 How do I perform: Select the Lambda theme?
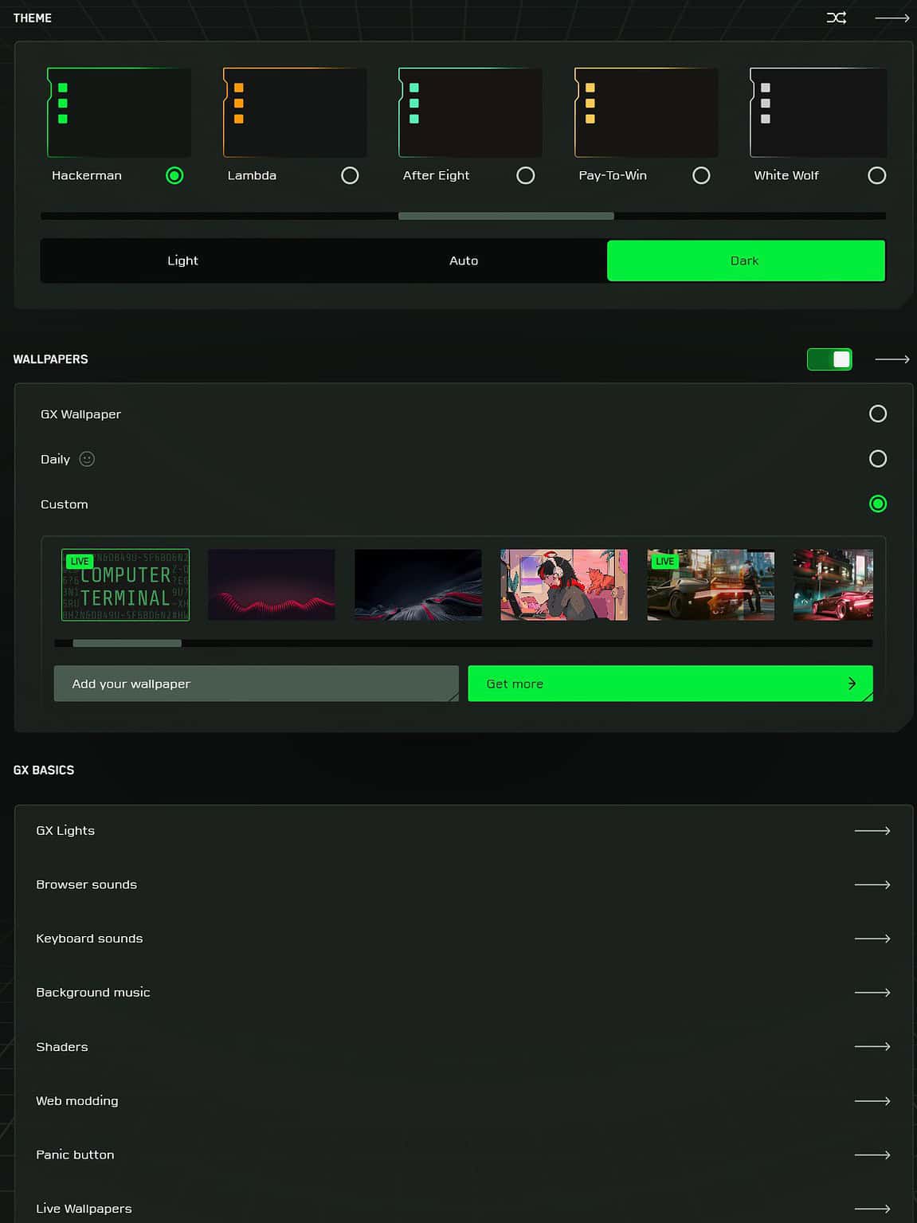point(350,175)
